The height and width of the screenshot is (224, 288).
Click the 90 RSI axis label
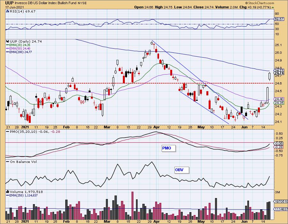click(277, 14)
